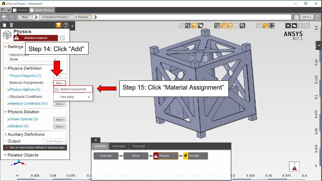Click the Simulation Process 1 breadcrumb
This screenshot has height=181, width=322.
[56, 17]
